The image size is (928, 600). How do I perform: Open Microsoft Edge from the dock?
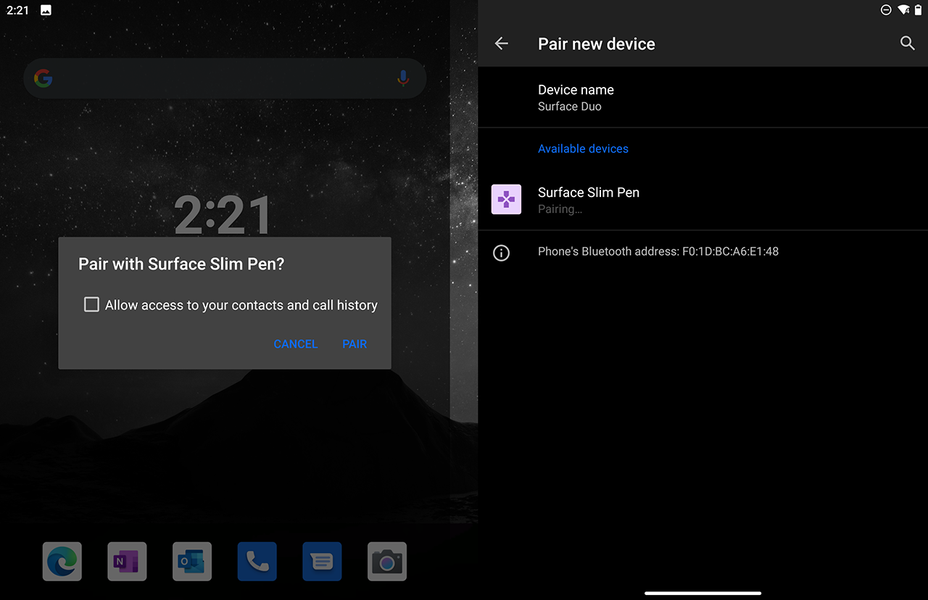[x=62, y=562]
